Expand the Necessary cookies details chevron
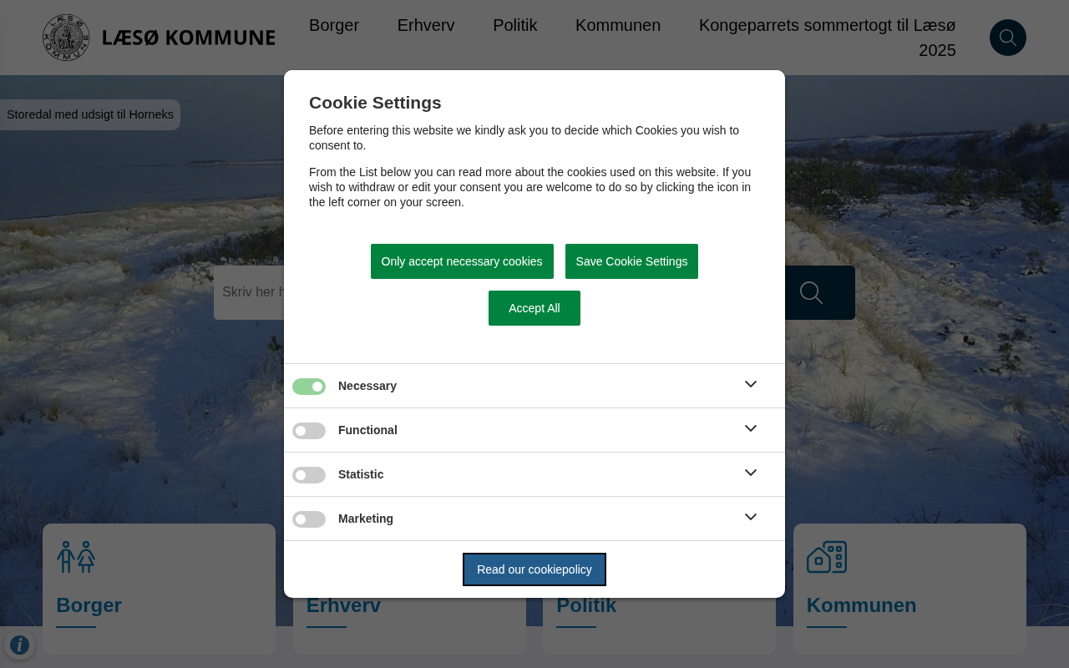Image resolution: width=1069 pixels, height=668 pixels. click(x=750, y=384)
